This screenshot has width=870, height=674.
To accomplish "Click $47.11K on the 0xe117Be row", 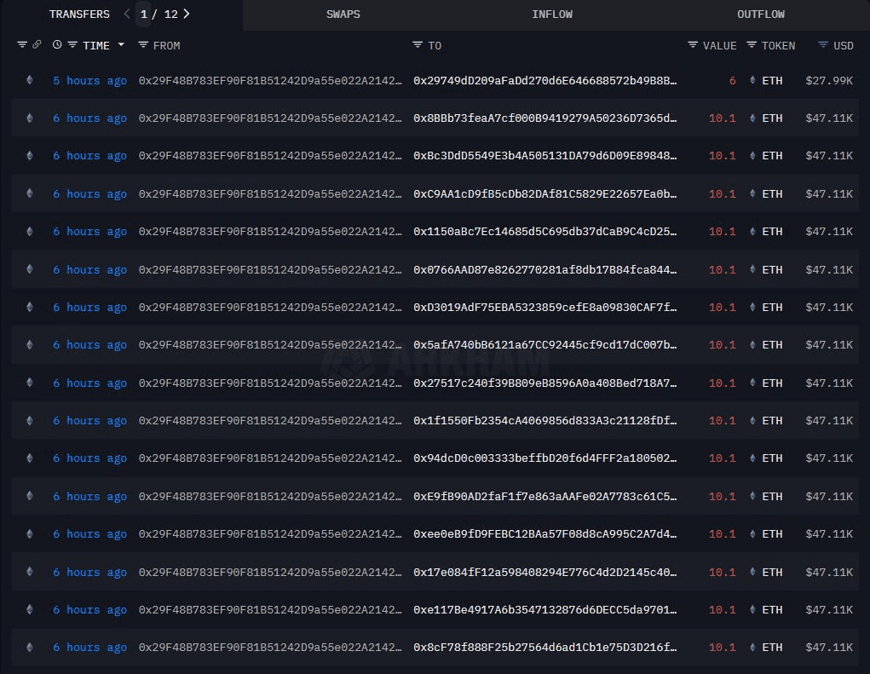I will click(829, 609).
